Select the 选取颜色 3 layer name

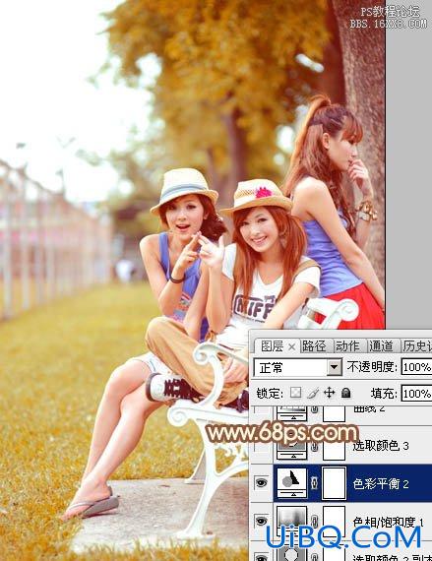(x=381, y=446)
